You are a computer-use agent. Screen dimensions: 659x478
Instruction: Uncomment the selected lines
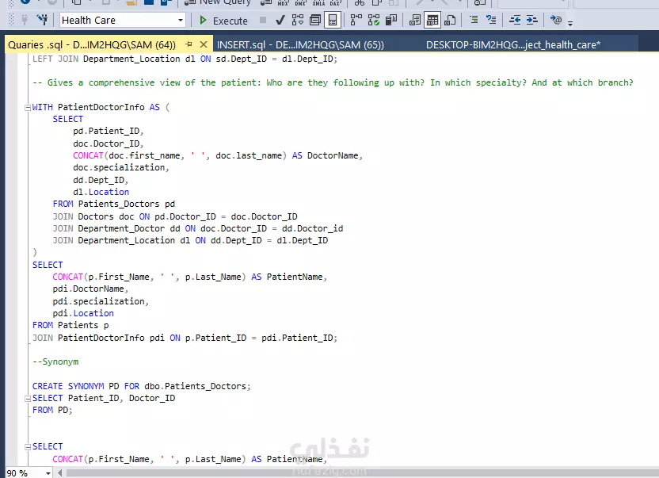click(491, 20)
